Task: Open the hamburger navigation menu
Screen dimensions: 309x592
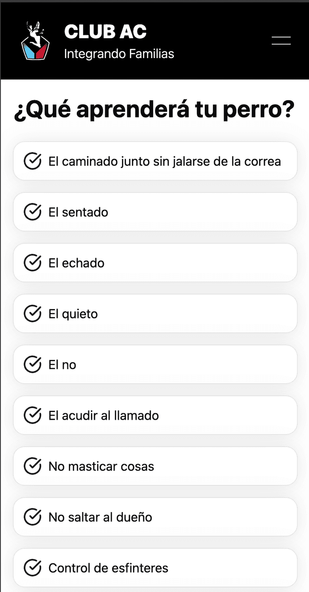Action: 281,41
